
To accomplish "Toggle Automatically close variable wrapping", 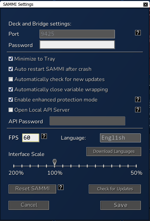I will click(11, 89).
